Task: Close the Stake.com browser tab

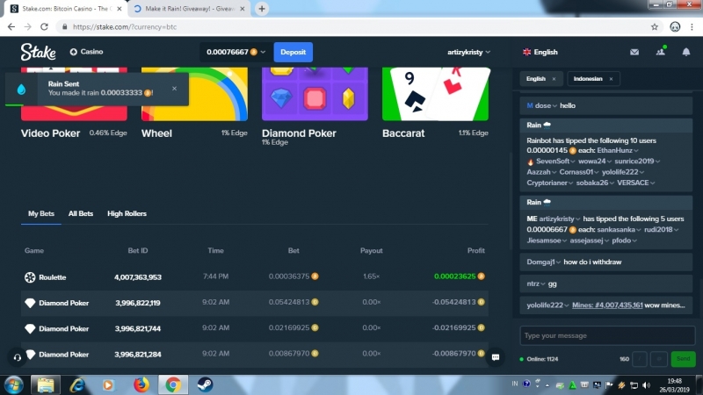Action: click(x=120, y=9)
